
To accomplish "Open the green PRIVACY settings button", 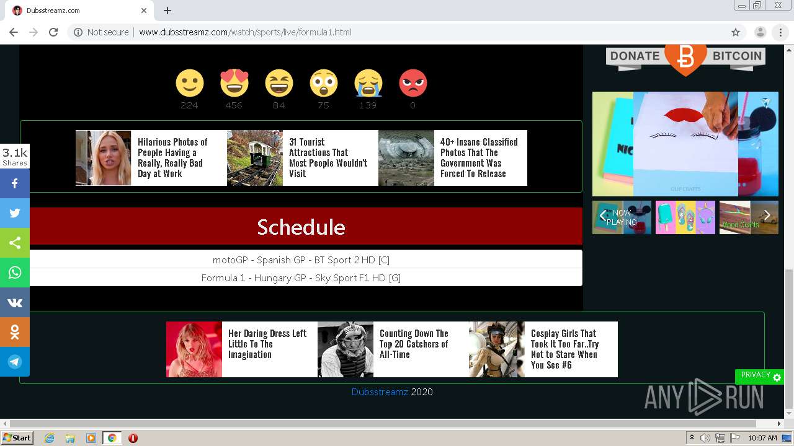I will 759,376.
